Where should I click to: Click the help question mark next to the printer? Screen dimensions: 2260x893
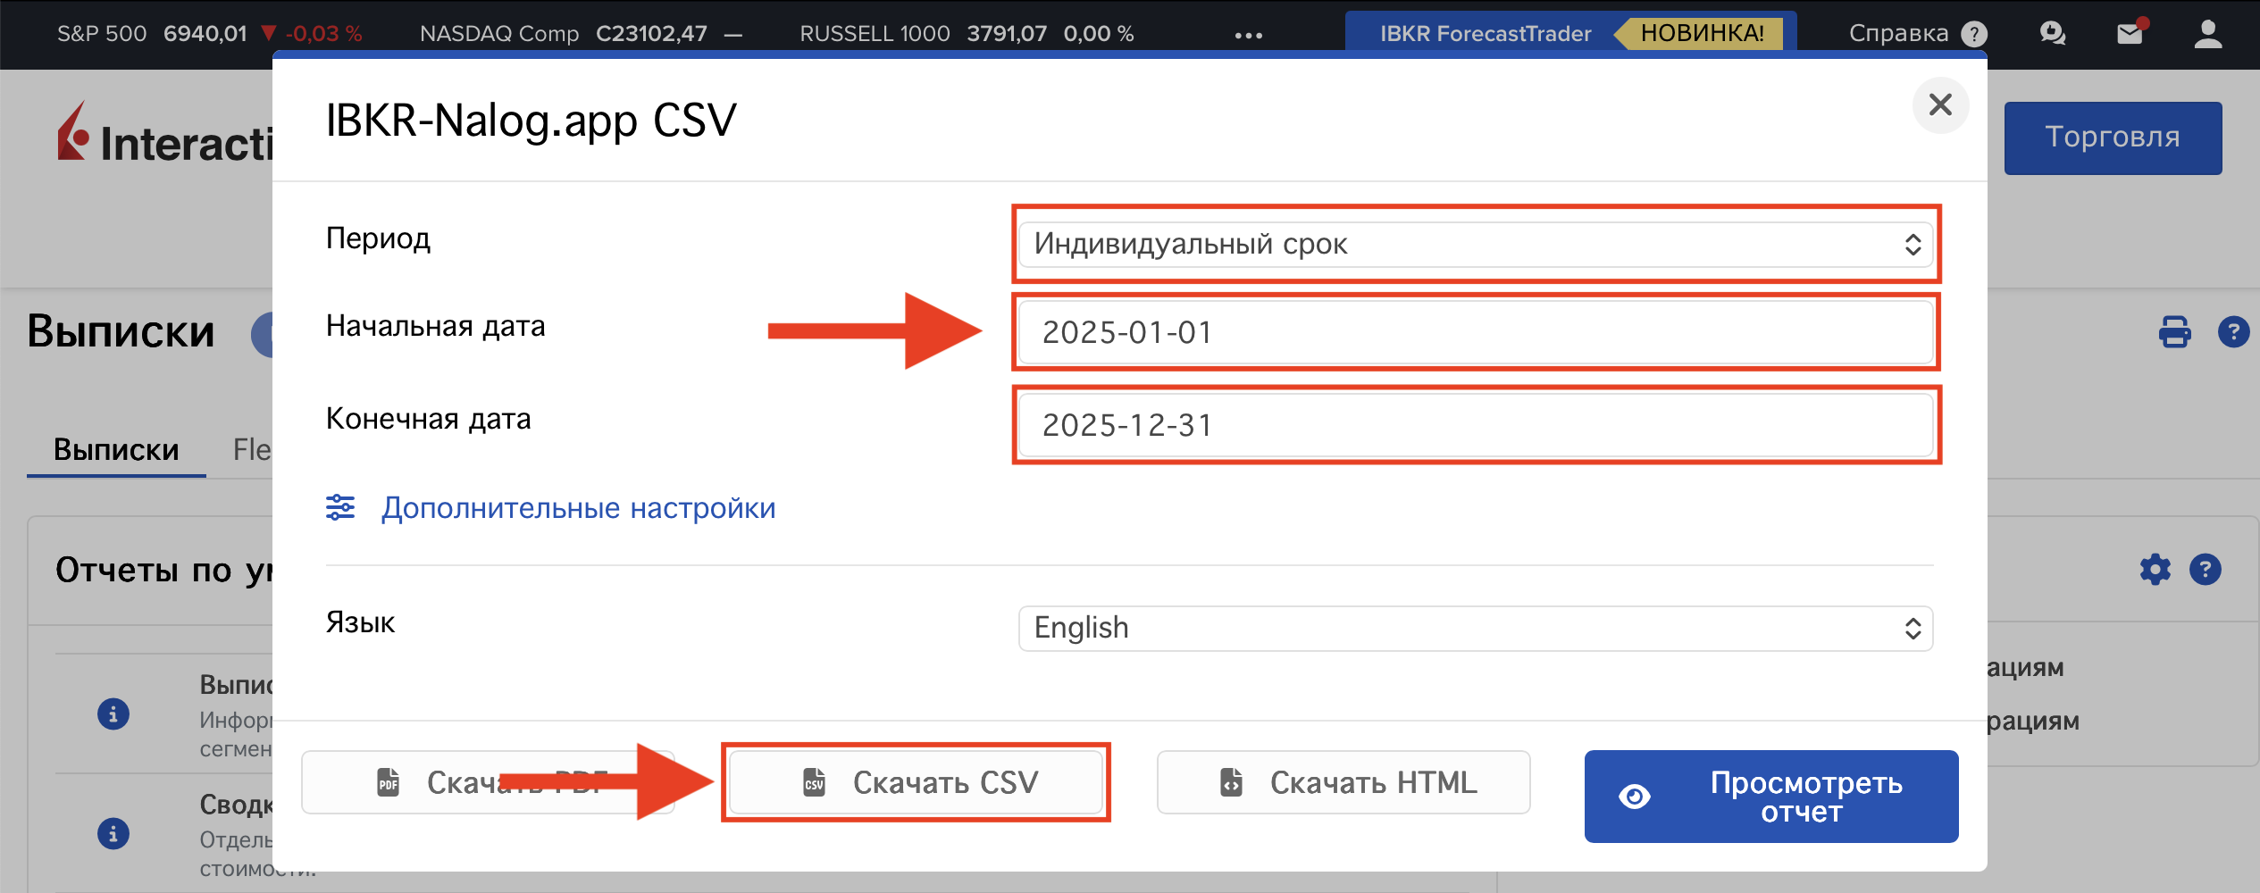(2233, 332)
